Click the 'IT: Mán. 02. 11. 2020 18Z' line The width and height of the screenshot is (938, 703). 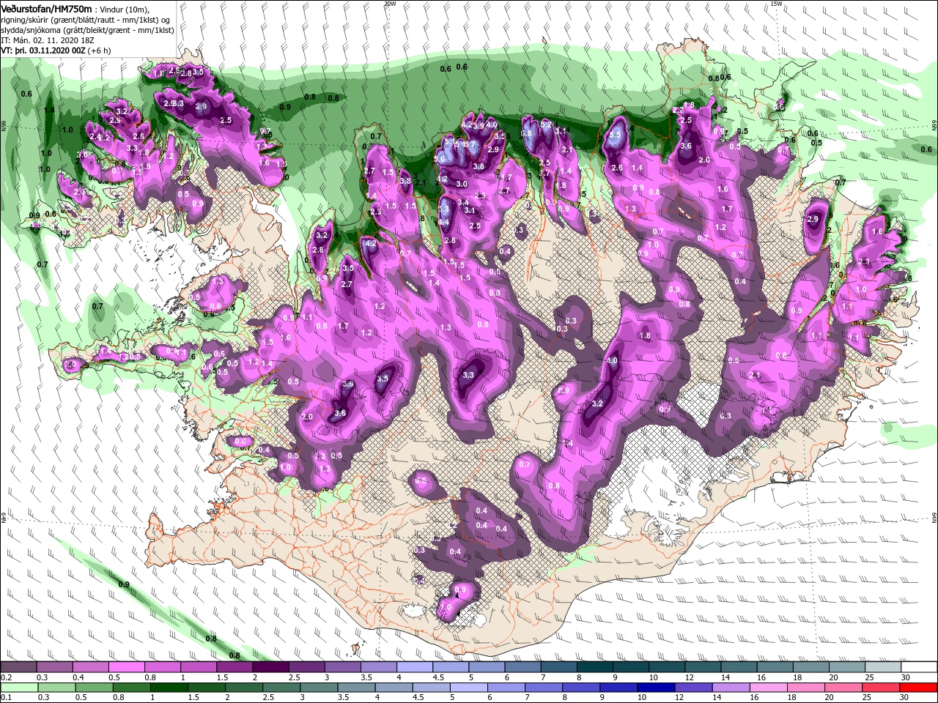pos(48,40)
